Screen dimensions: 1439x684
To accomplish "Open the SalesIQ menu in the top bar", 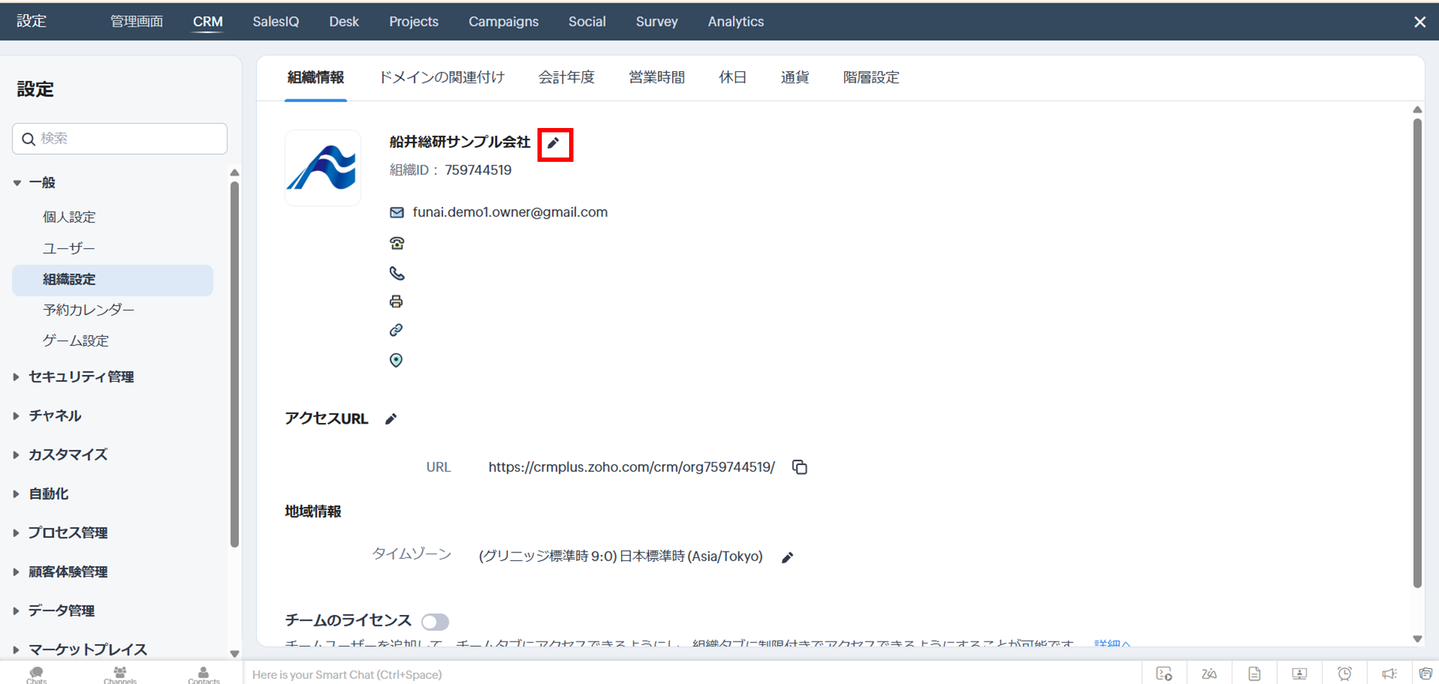I will click(x=276, y=22).
